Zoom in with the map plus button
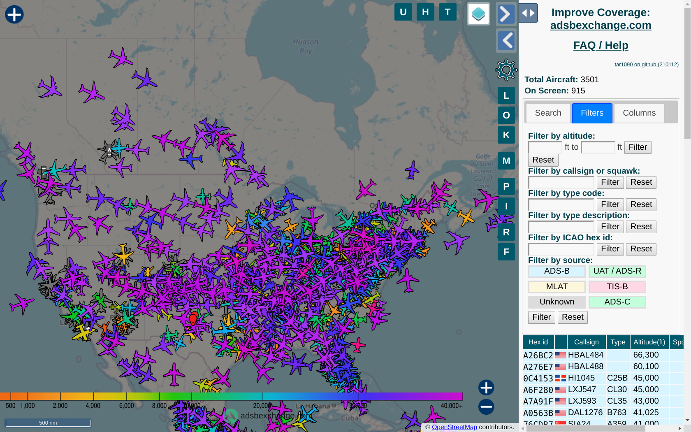The height and width of the screenshot is (432, 691). point(486,388)
